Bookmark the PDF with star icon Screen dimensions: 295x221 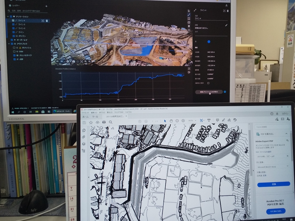click(91, 122)
